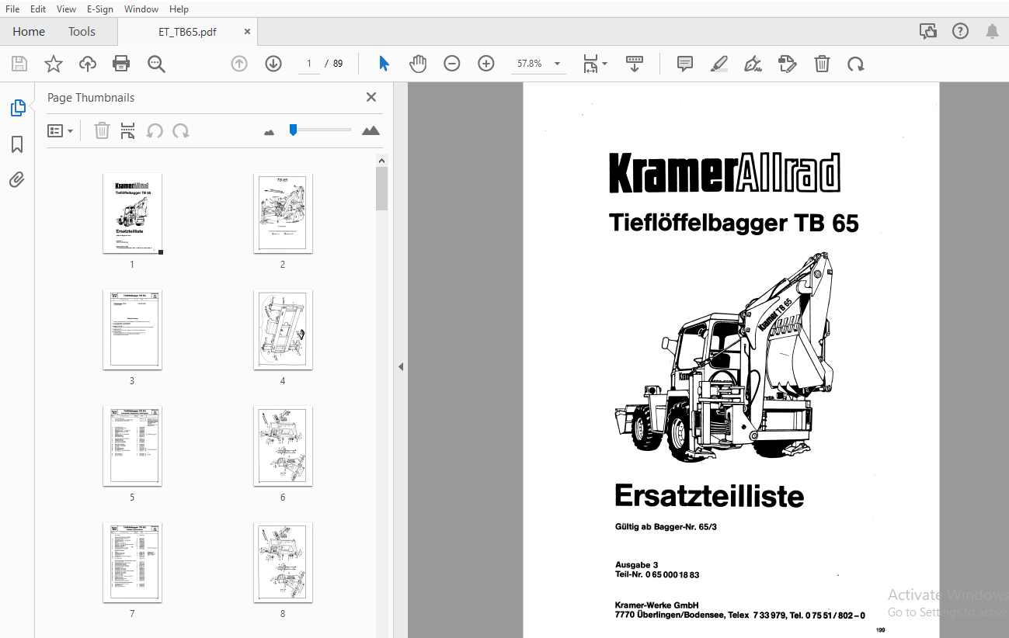Image resolution: width=1009 pixels, height=638 pixels.
Task: Switch to the Tools tab
Action: coord(82,32)
